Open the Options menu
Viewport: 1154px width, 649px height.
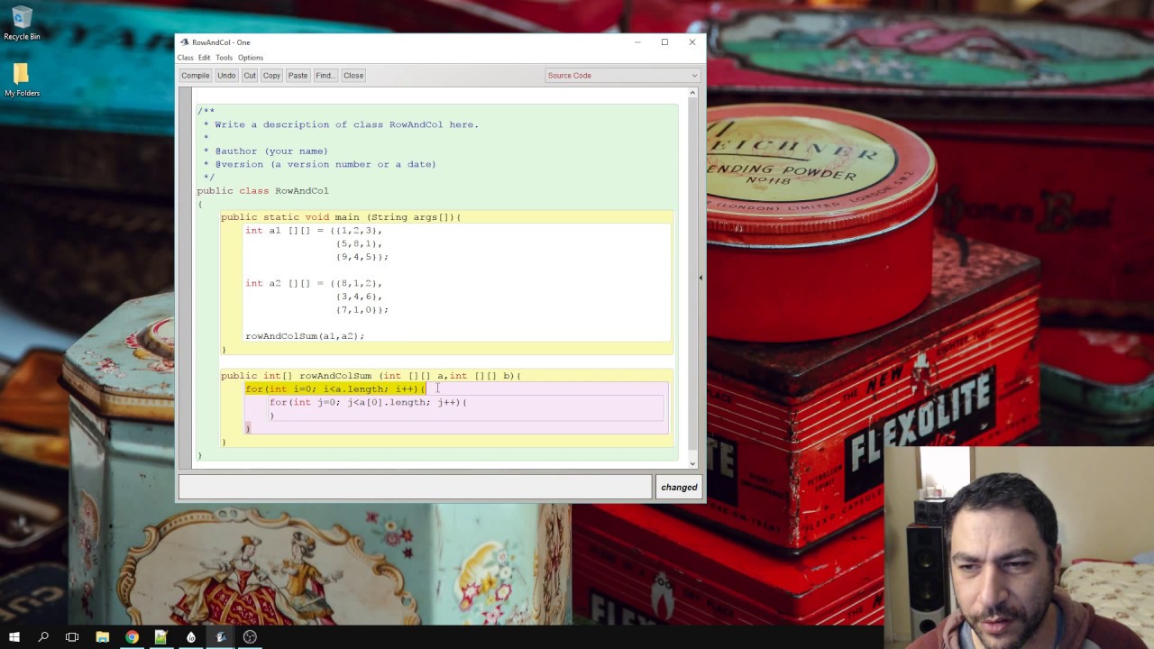[x=251, y=58]
